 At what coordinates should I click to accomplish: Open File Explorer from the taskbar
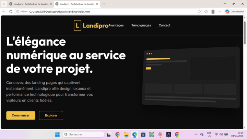point(126,135)
